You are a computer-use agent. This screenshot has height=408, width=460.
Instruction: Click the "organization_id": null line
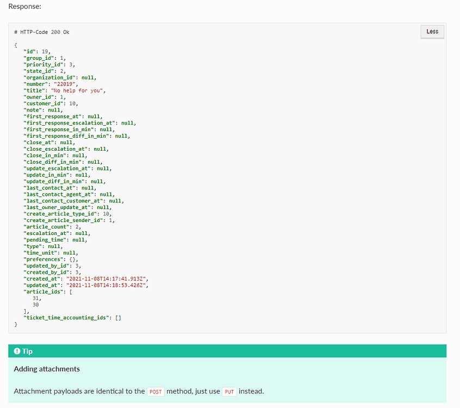(x=60, y=77)
